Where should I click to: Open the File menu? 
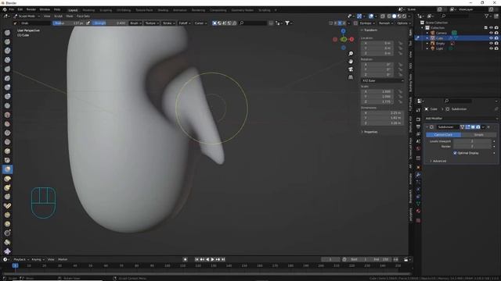pyautogui.click(x=12, y=9)
